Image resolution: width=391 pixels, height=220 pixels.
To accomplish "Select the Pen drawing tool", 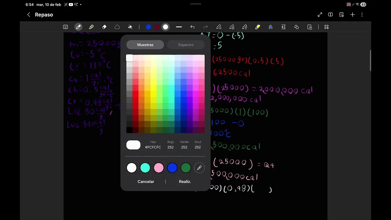I will point(79,27).
